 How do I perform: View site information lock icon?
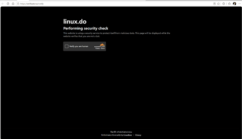tap(18, 4)
